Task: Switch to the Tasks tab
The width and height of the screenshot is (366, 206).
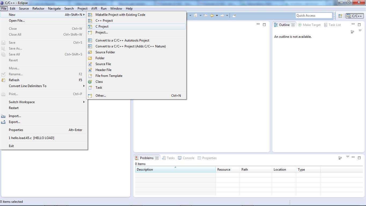Action: click(x=169, y=158)
